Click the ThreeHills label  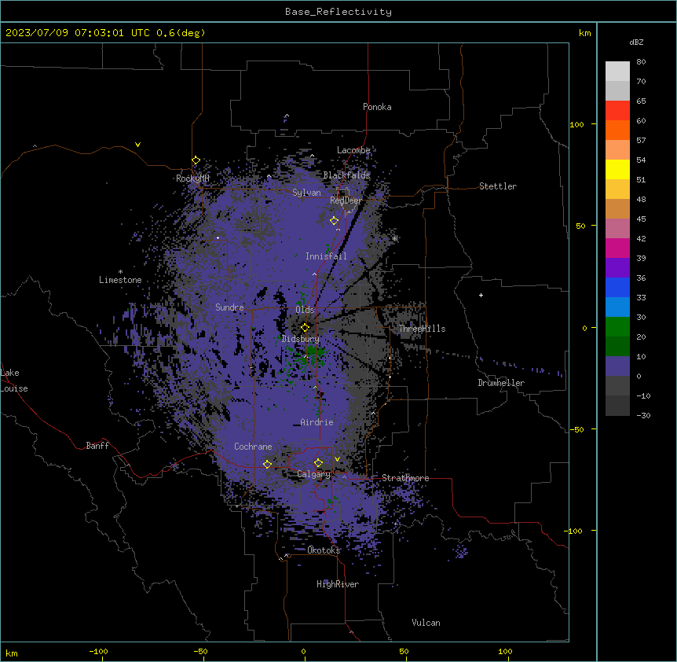[422, 329]
